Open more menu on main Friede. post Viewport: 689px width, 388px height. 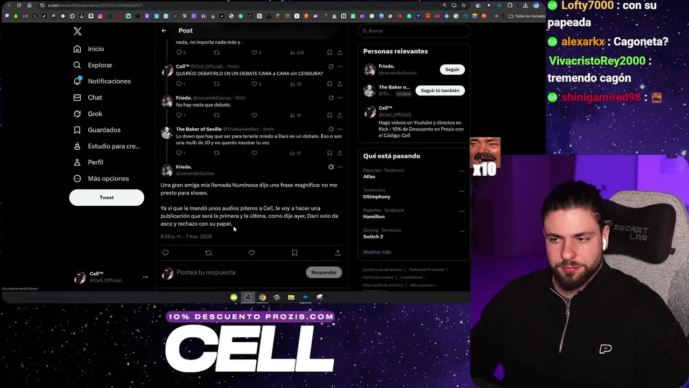(x=340, y=167)
